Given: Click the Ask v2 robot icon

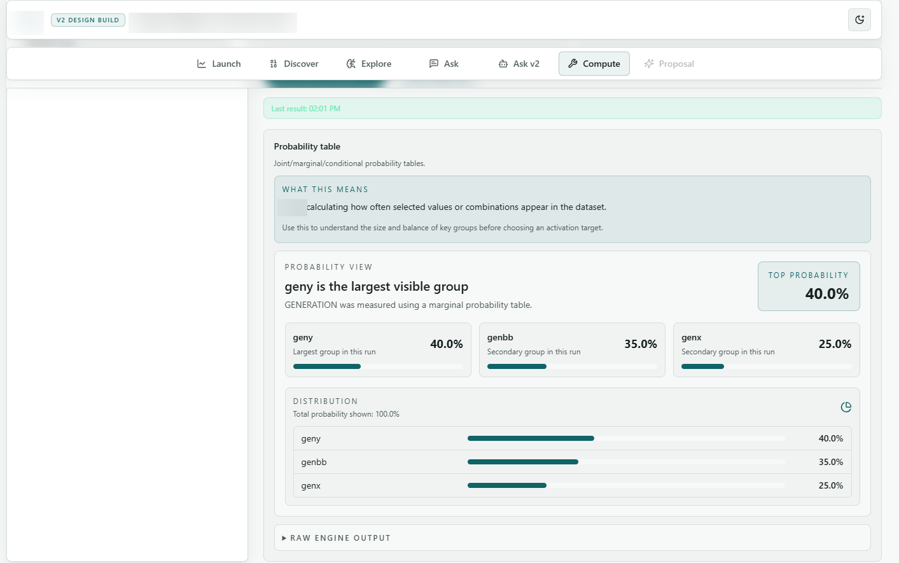Looking at the screenshot, I should (503, 64).
